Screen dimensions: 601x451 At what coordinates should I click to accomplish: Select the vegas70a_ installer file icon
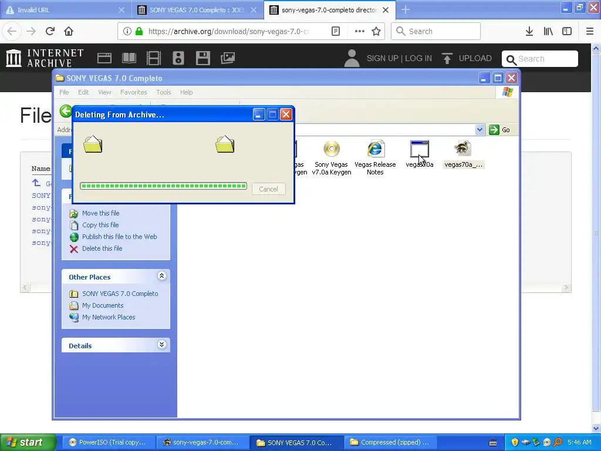[463, 154]
